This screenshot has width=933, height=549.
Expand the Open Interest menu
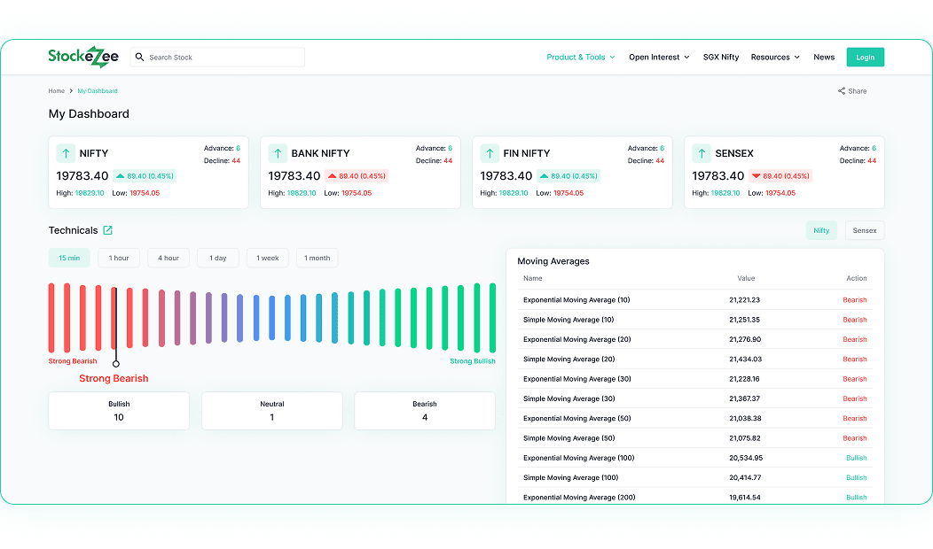click(x=659, y=57)
